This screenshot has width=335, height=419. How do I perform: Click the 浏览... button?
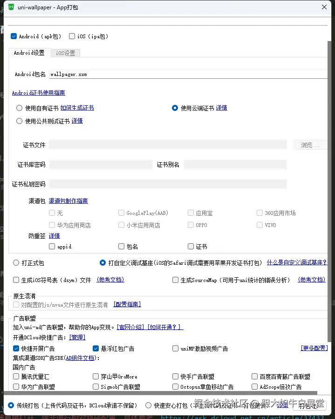coord(310,145)
